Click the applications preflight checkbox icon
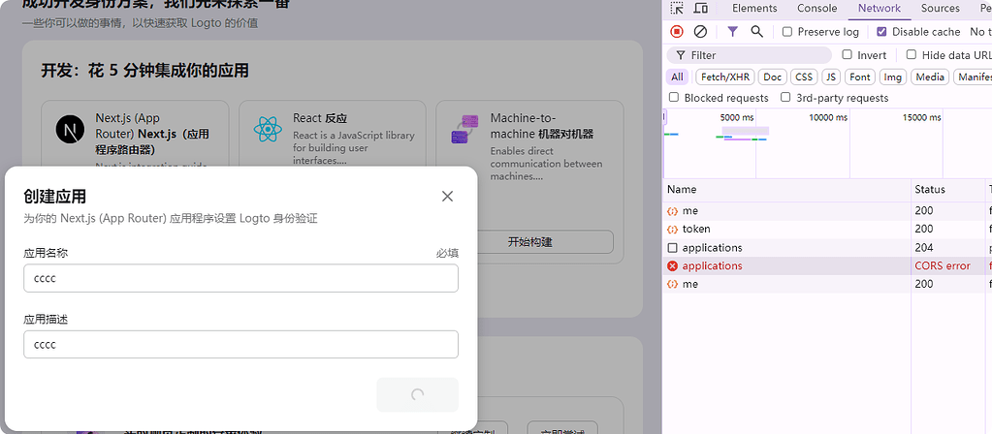Viewport: 992px width, 434px height. [x=673, y=248]
